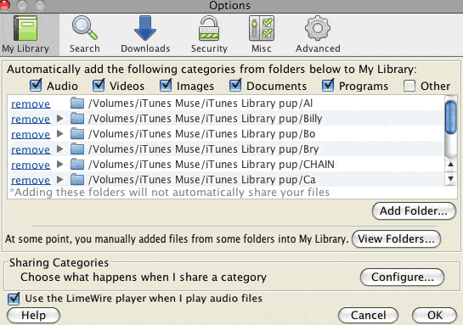The width and height of the screenshot is (463, 325).
Task: Click the folder icon for the Bry path
Action: tap(77, 149)
